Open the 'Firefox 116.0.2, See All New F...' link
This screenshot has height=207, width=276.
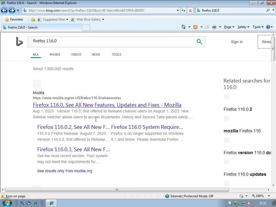coord(73,127)
